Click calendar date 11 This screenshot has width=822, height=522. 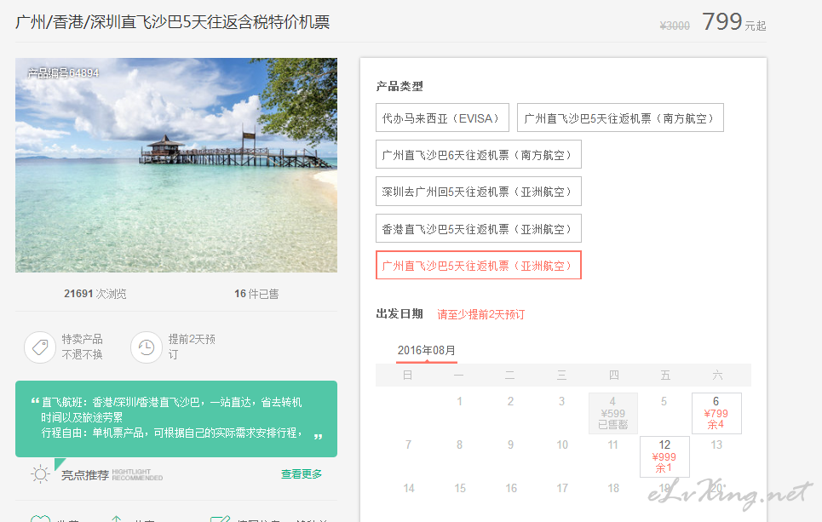pyautogui.click(x=612, y=445)
